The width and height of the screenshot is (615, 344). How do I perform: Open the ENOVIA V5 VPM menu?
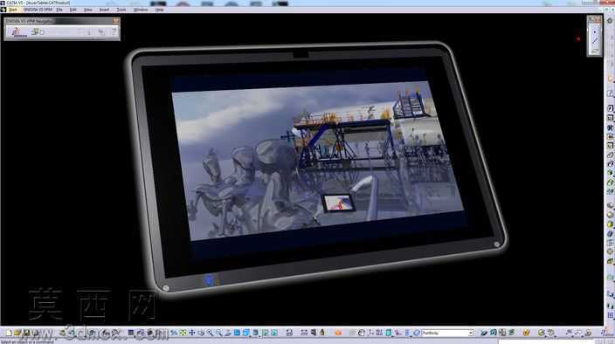pyautogui.click(x=38, y=10)
